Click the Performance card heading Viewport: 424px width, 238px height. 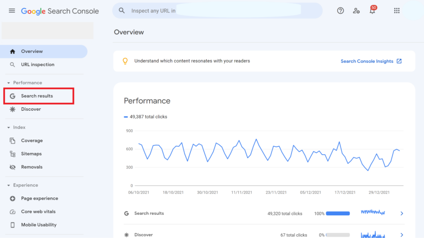[147, 101]
